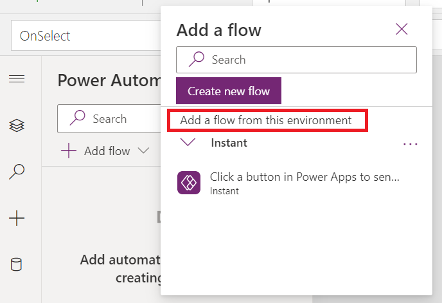Open Add flow dropdown chevron
This screenshot has height=303, width=442.
144,151
